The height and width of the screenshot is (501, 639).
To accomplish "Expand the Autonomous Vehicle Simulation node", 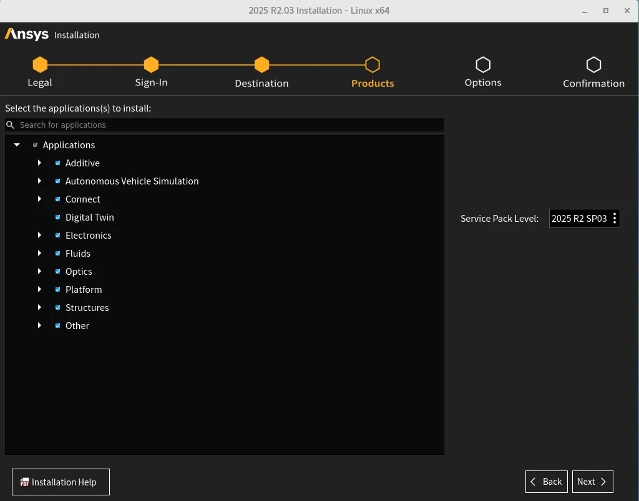I will [39, 181].
